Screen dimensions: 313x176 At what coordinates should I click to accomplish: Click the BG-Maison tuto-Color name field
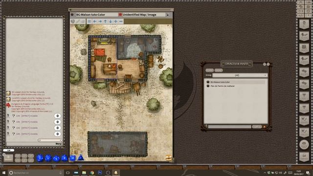[96, 15]
